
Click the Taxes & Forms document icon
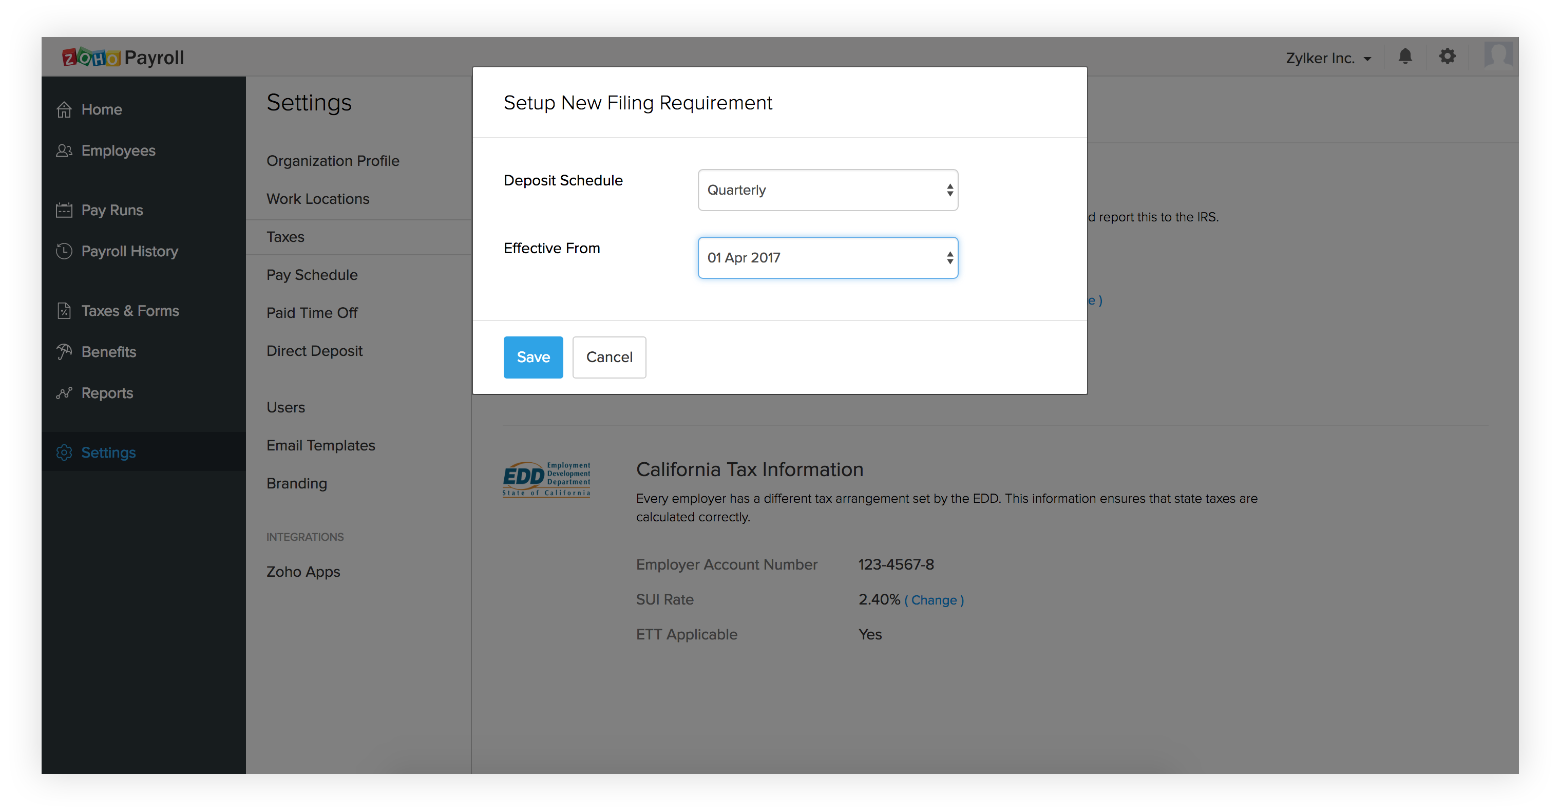(x=64, y=311)
